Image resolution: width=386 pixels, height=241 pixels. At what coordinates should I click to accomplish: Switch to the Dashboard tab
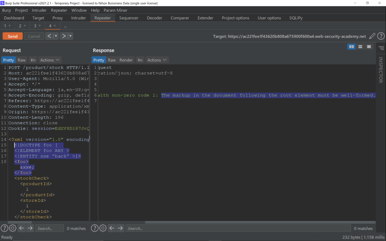click(14, 18)
